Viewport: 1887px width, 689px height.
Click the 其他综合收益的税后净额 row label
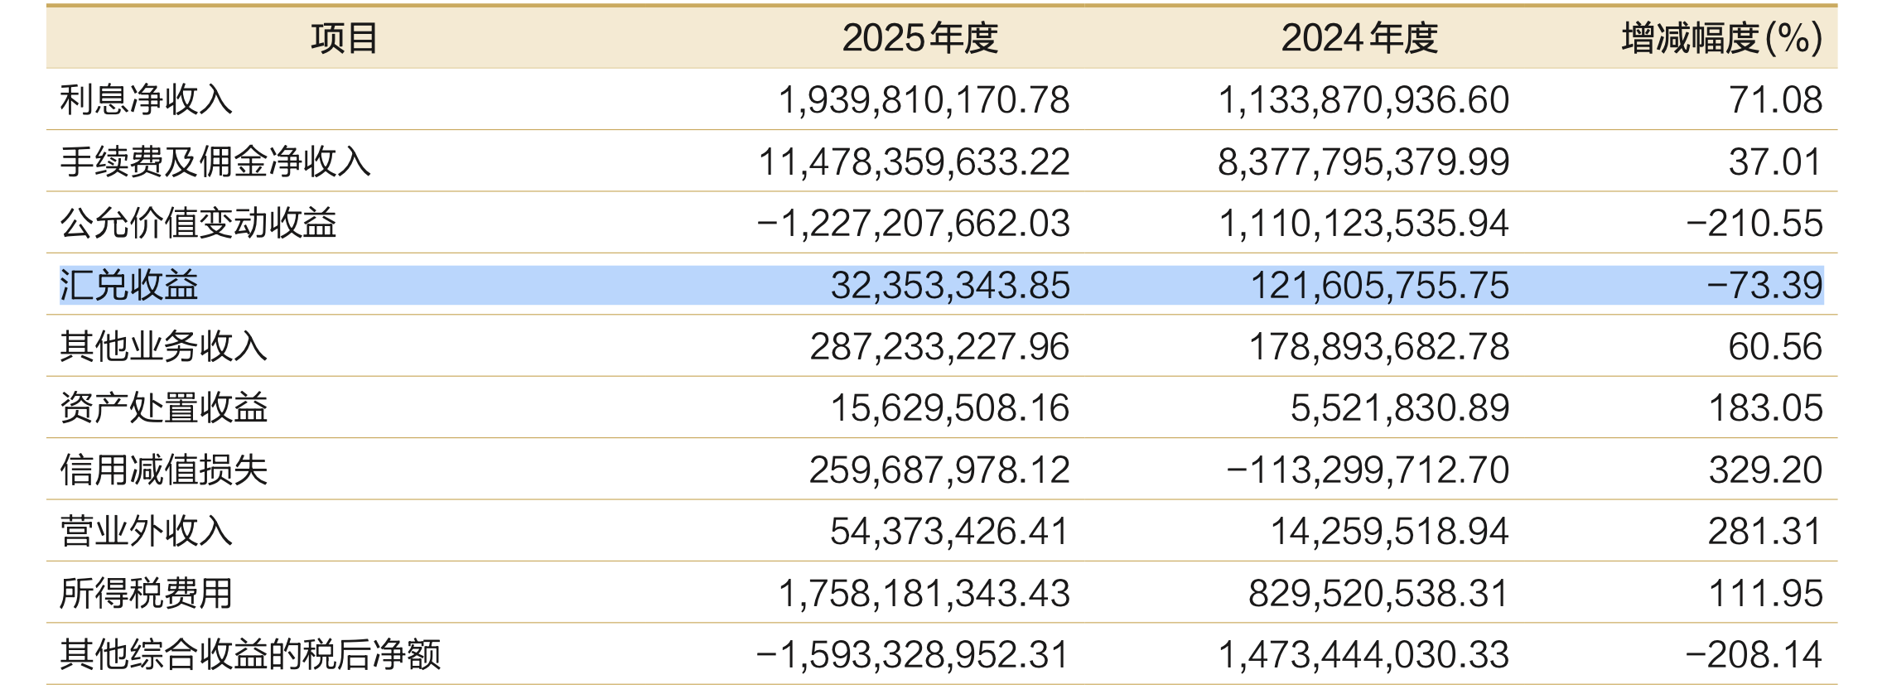pyautogui.click(x=250, y=654)
